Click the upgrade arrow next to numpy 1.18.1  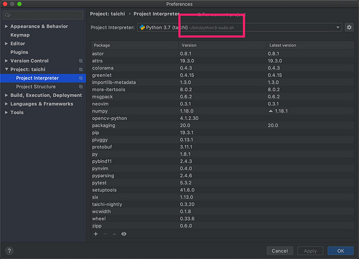click(x=271, y=111)
